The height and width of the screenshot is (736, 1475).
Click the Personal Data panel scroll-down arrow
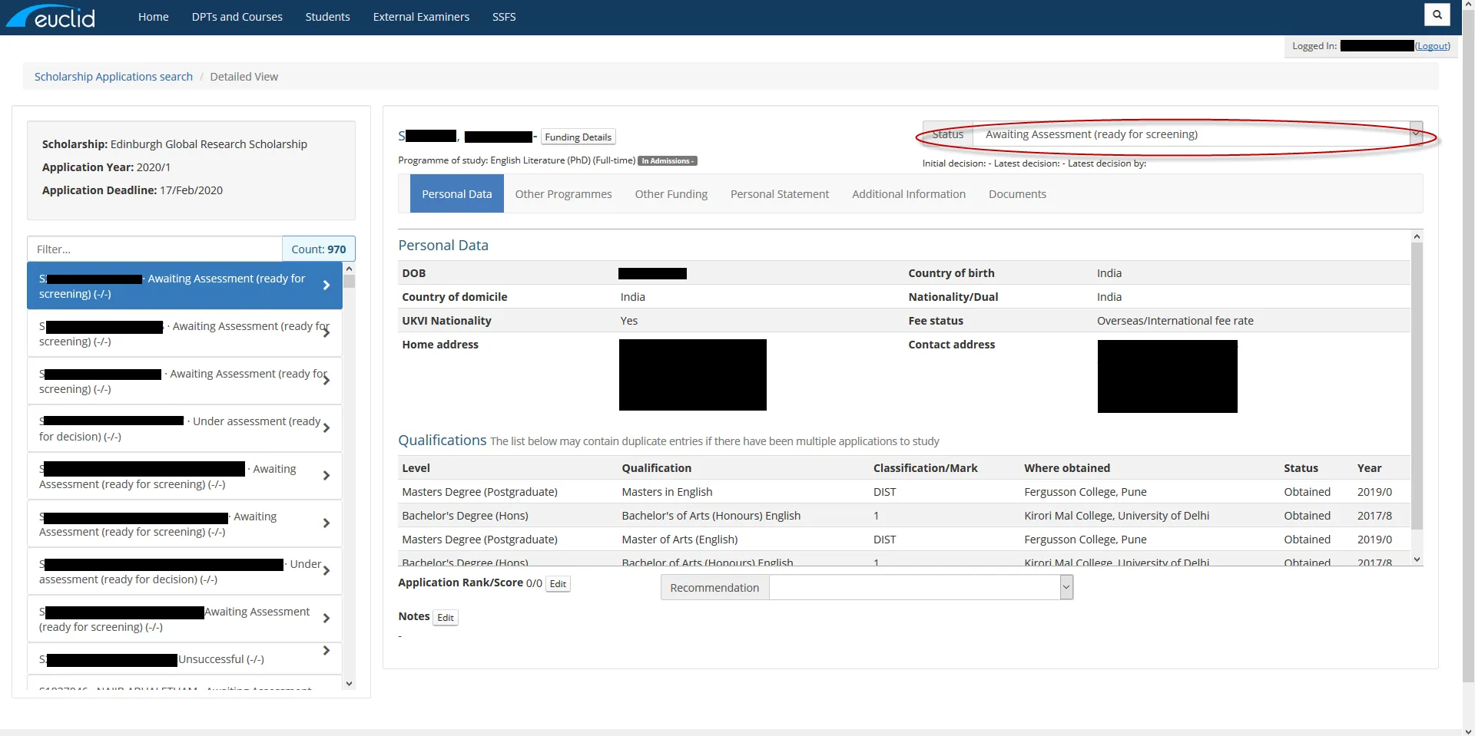coord(1417,559)
